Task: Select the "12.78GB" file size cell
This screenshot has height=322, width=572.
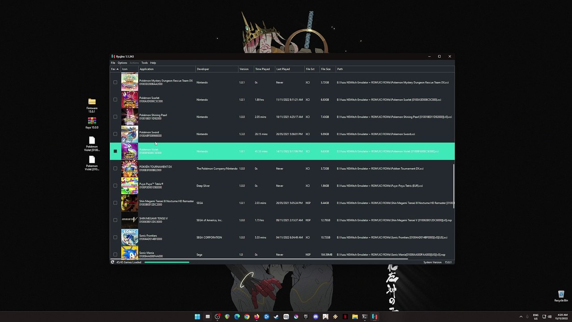Action: pyautogui.click(x=325, y=220)
